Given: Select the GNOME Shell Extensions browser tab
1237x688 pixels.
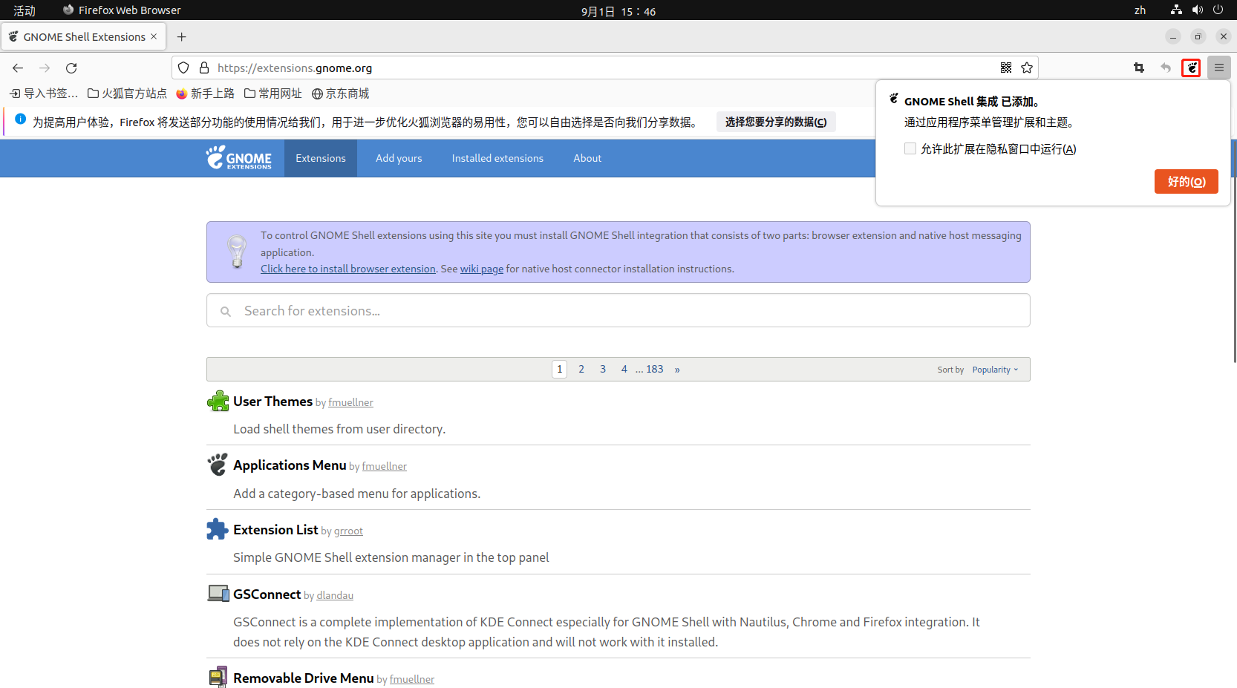Looking at the screenshot, I should point(83,36).
